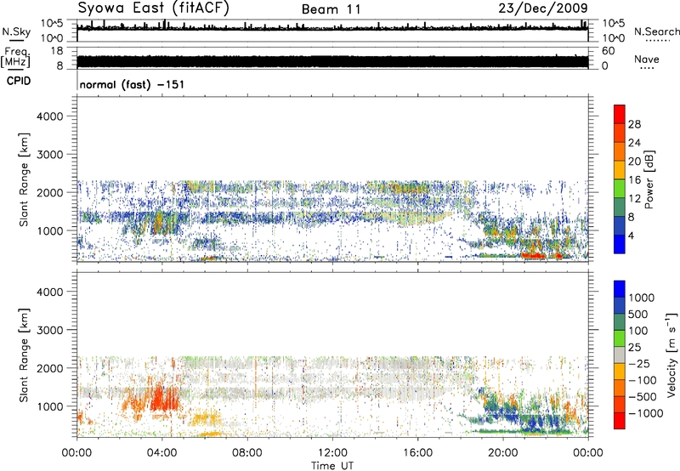This screenshot has height=471, width=680.
Task: Click the date '23/Dec/2009'
Action: pyautogui.click(x=543, y=9)
